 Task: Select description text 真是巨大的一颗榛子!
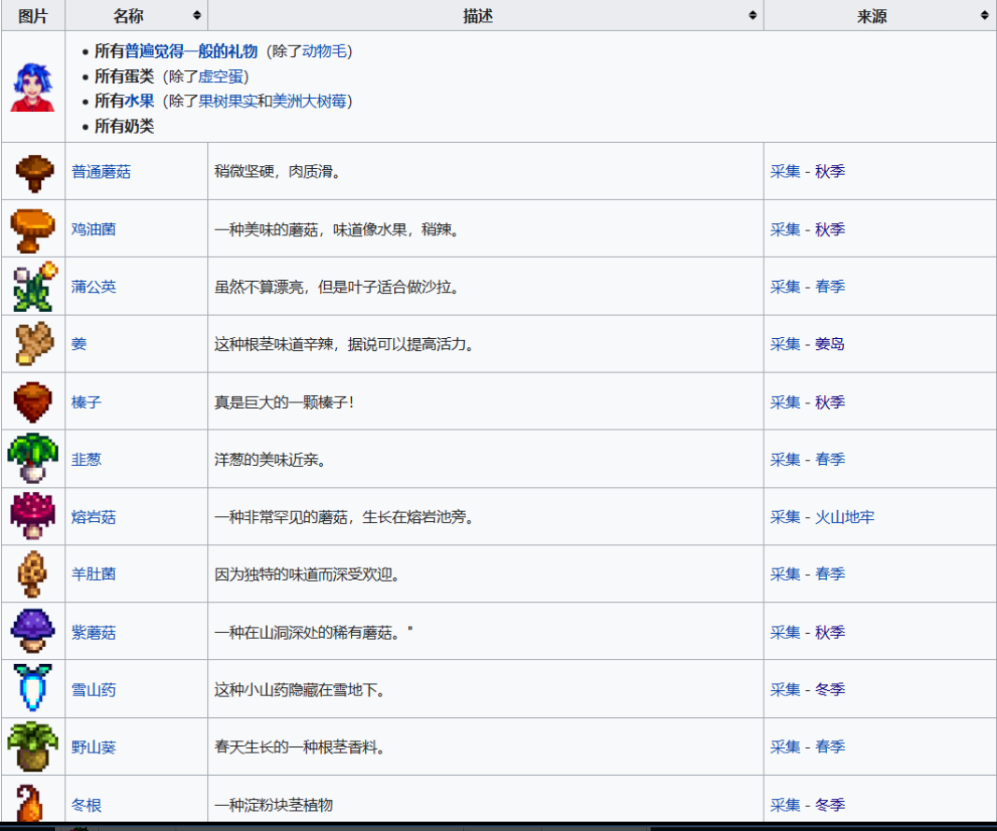(x=284, y=401)
